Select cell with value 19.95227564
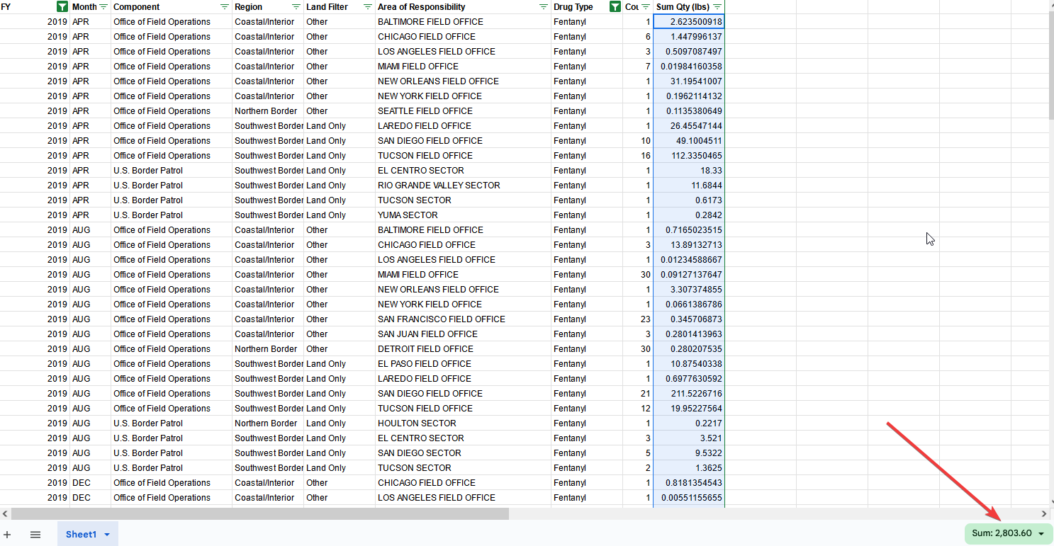Image resolution: width=1054 pixels, height=546 pixels. point(689,409)
